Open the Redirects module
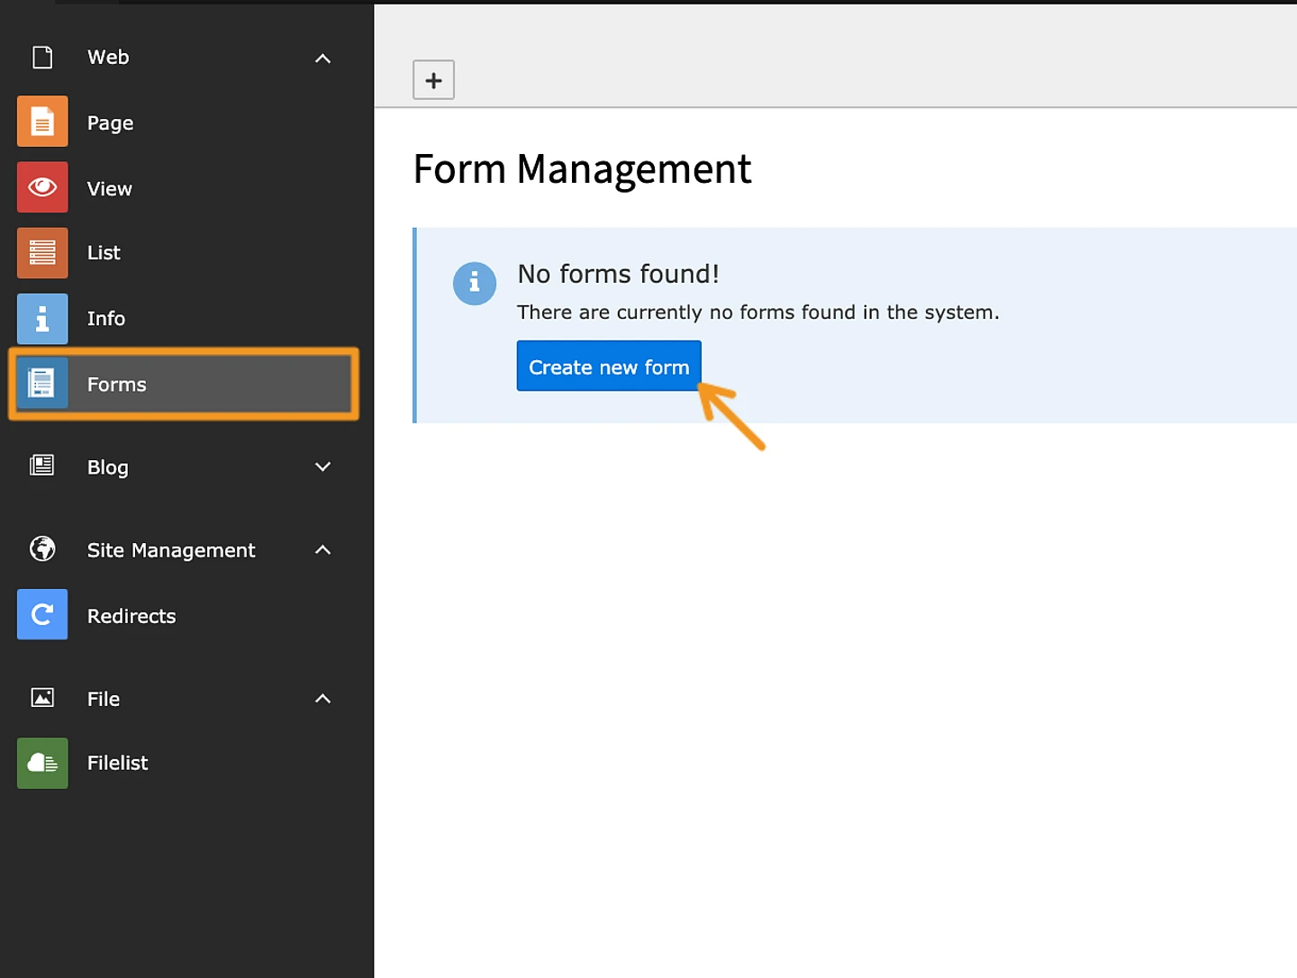 tap(41, 615)
